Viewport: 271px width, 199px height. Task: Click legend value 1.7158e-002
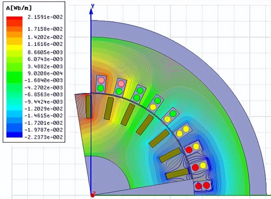(x=45, y=29)
